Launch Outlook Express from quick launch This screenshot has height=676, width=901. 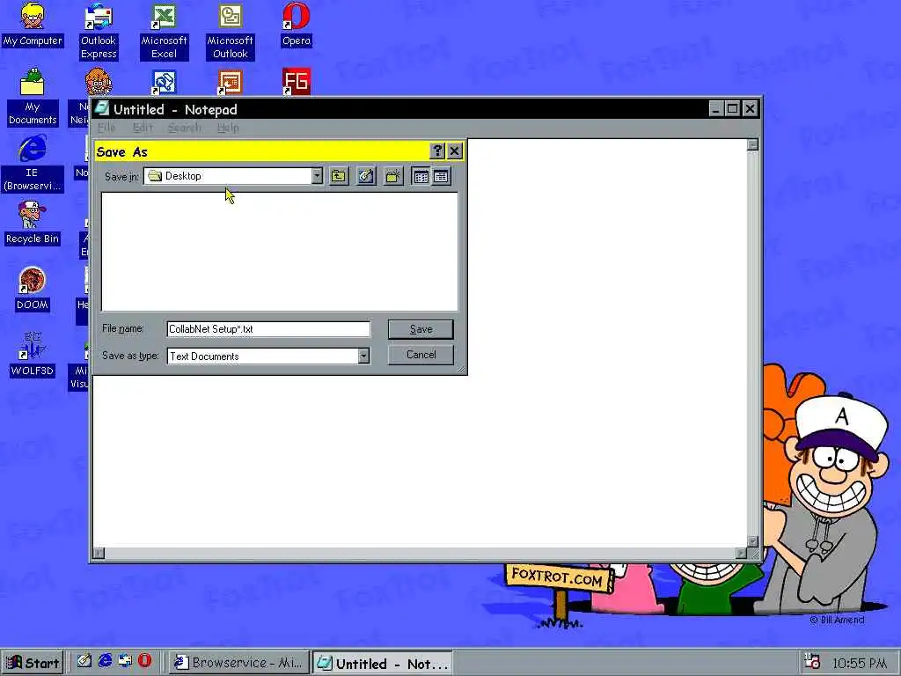click(125, 661)
